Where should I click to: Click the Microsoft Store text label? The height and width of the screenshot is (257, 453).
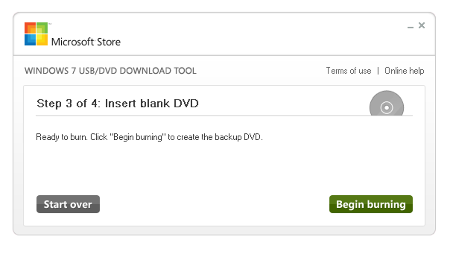[x=86, y=42]
